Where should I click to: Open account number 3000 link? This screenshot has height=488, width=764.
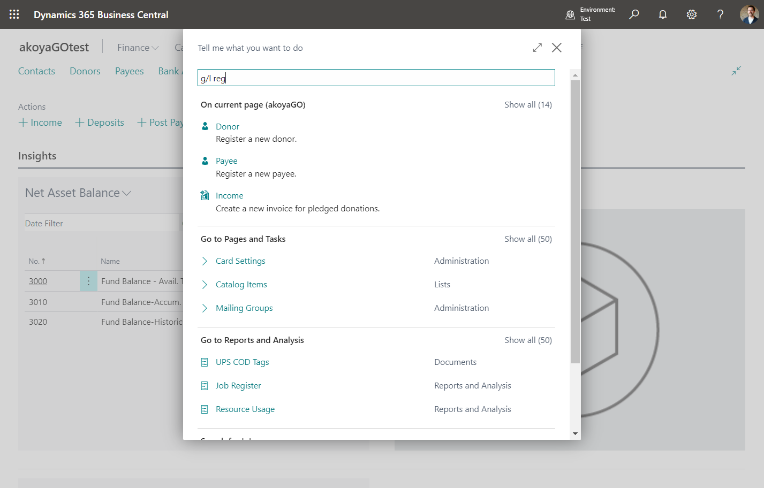pyautogui.click(x=38, y=281)
